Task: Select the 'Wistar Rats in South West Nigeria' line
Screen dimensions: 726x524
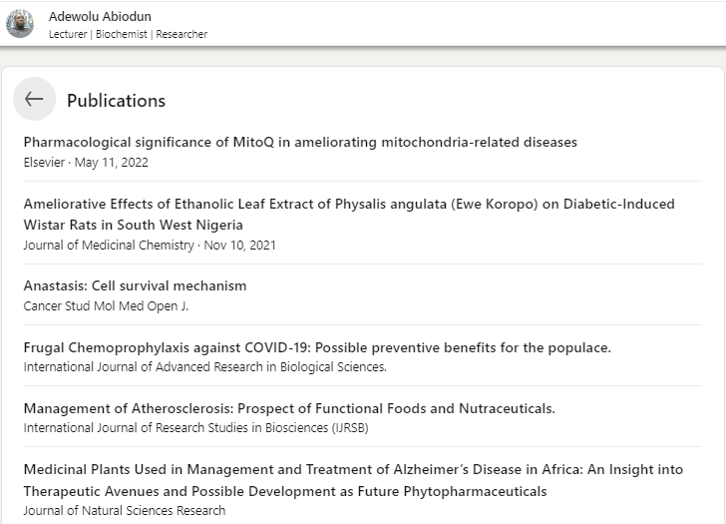Action: tap(134, 225)
